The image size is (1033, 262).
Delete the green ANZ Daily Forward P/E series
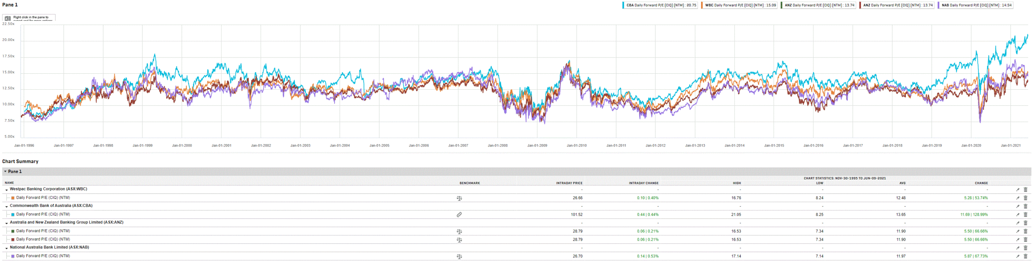click(1025, 231)
